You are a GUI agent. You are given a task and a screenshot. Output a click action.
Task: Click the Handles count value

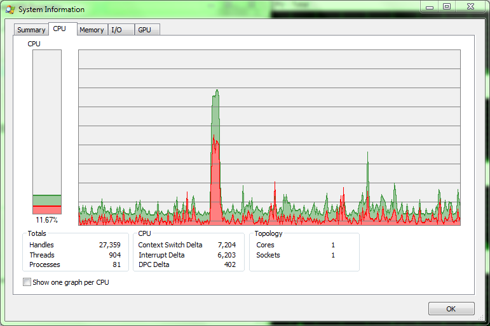point(110,245)
